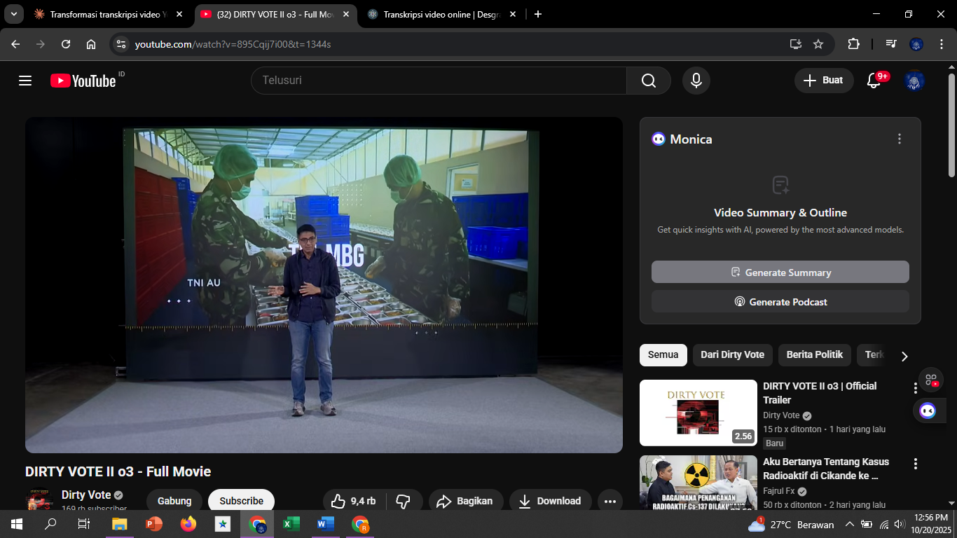The image size is (957, 538).
Task: Open the YouTube account avatar menu
Action: [x=914, y=81]
